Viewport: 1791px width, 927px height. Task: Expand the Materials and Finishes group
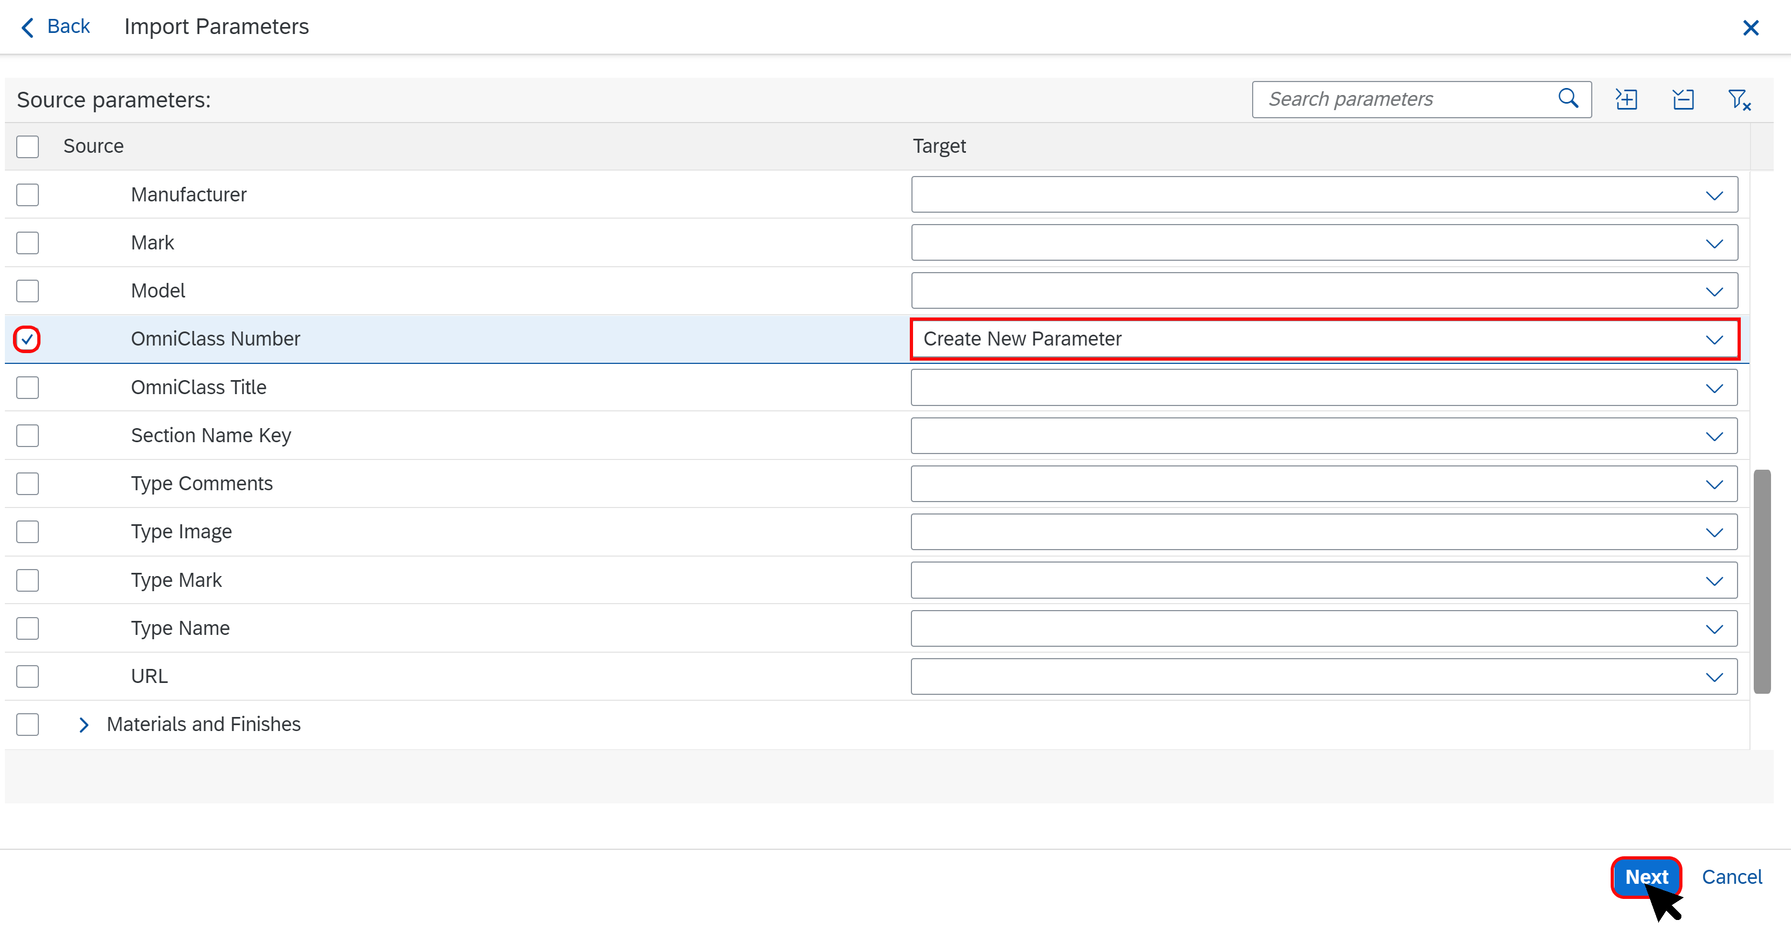84,725
